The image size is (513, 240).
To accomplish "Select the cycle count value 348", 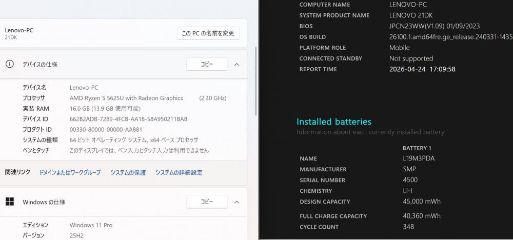I will point(409,227).
